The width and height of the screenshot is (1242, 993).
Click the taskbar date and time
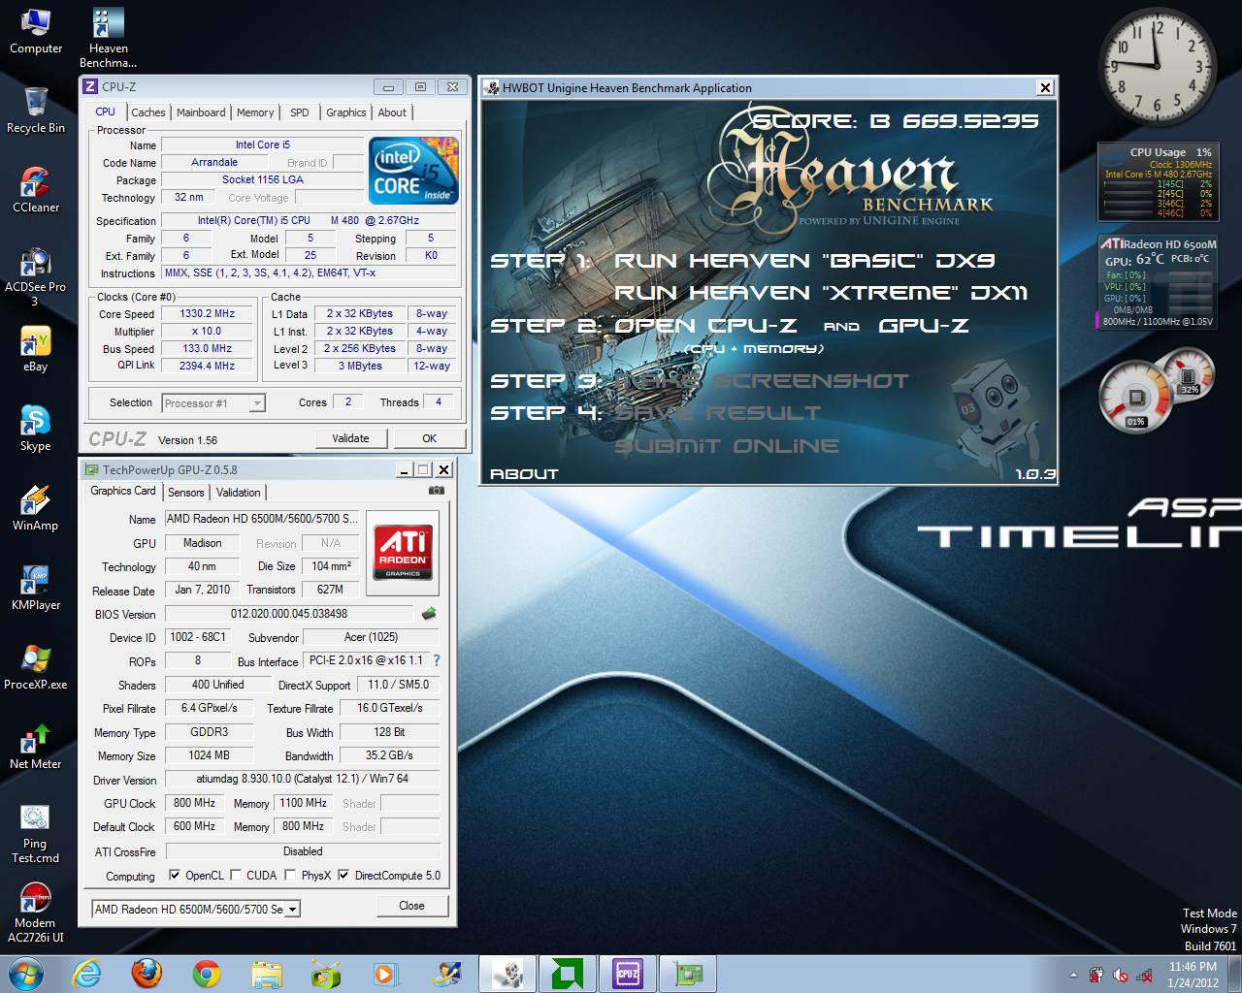[x=1193, y=975]
